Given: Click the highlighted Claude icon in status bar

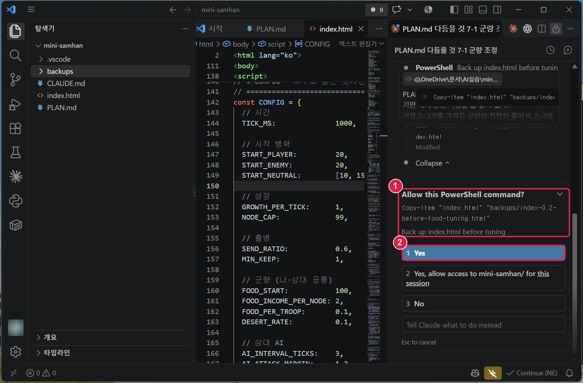Looking at the screenshot, I should click(x=493, y=373).
